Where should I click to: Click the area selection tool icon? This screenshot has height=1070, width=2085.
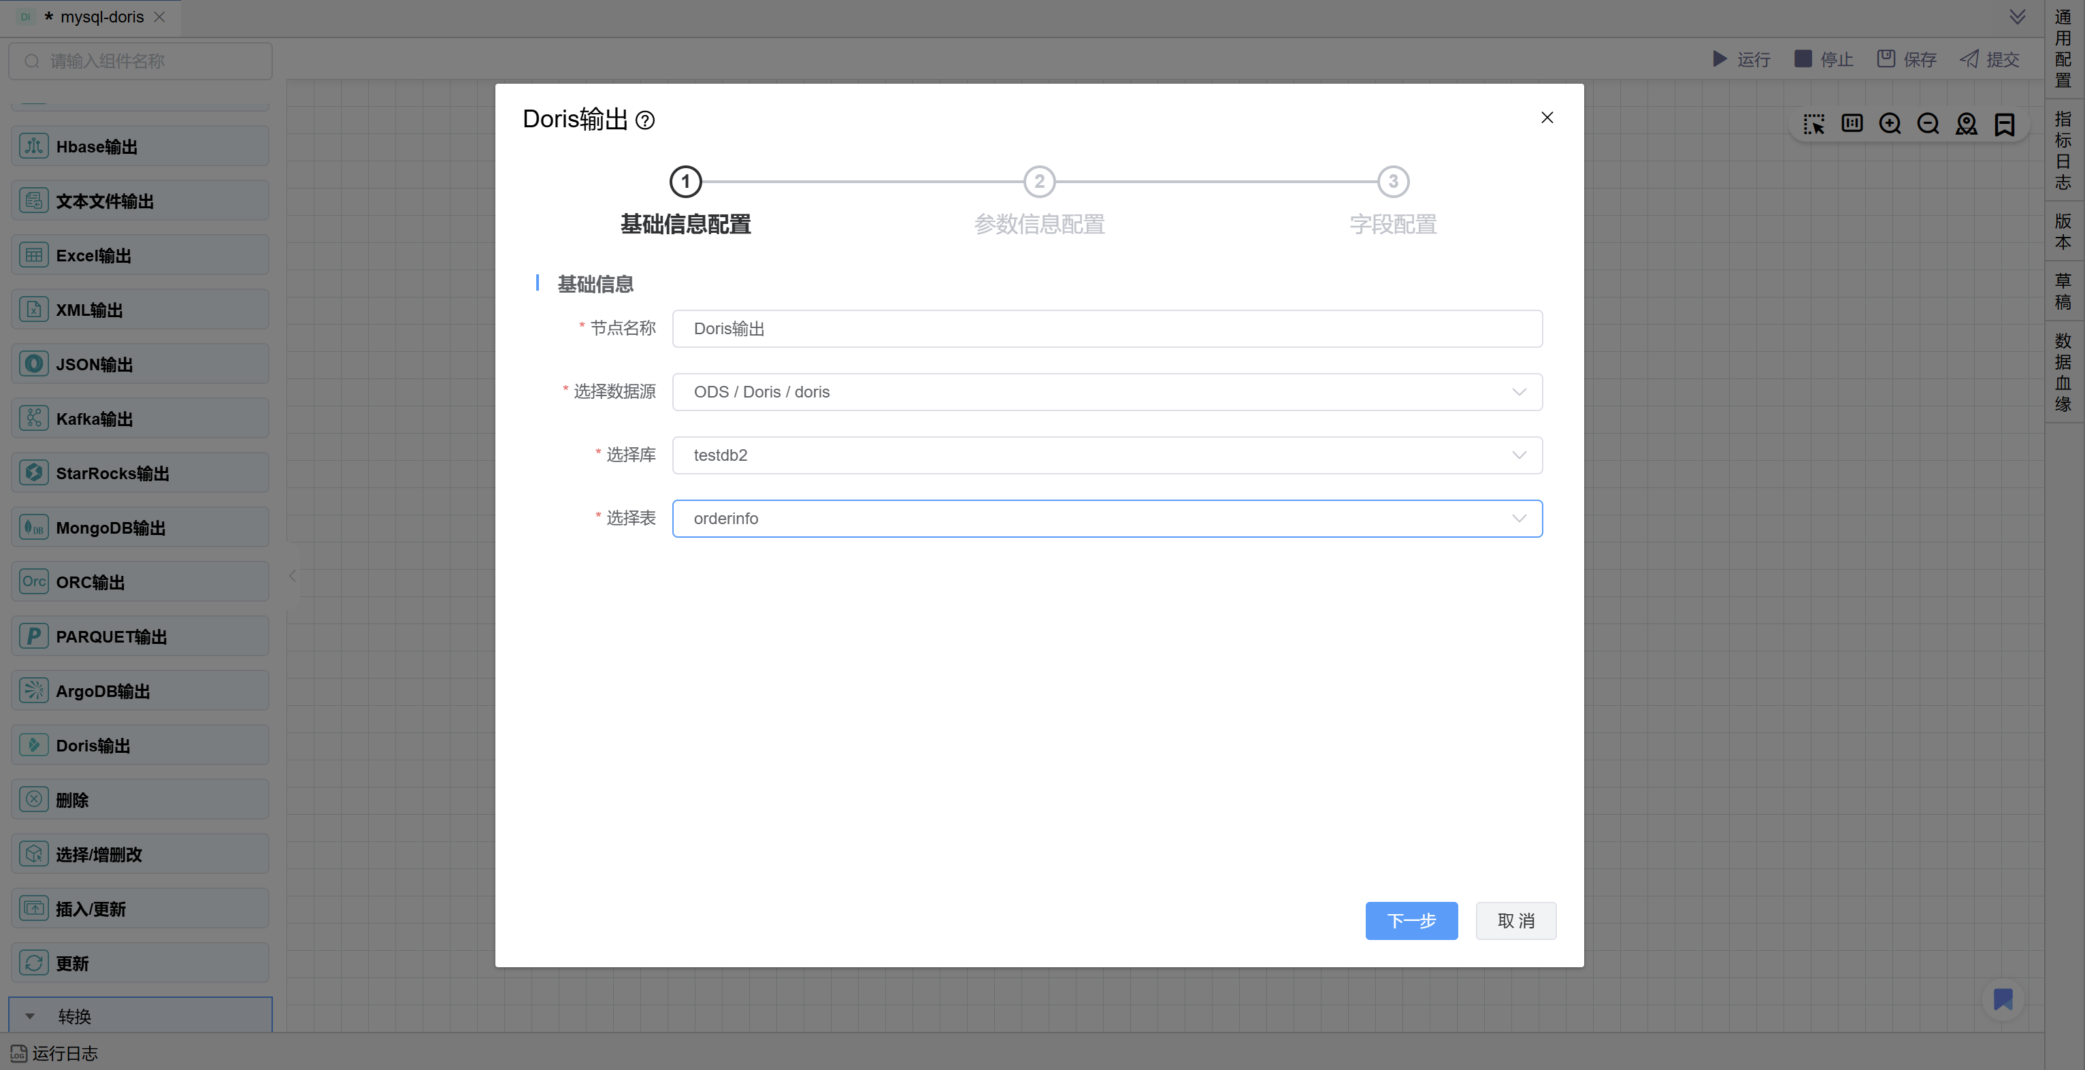tap(1814, 124)
